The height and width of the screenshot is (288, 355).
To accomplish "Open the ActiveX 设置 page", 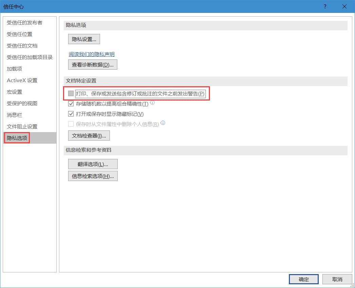I will coord(21,80).
